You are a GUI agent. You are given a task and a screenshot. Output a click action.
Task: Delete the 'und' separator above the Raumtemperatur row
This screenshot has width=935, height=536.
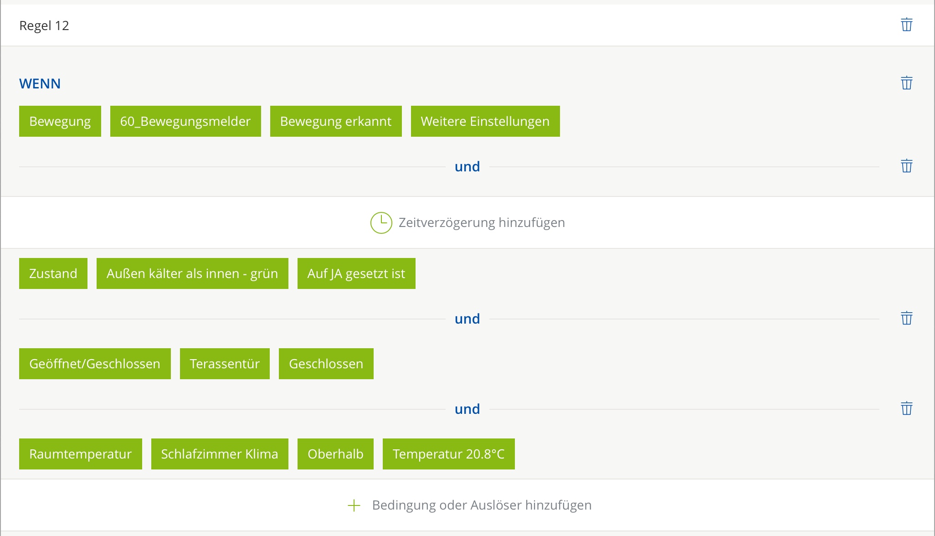coord(906,408)
